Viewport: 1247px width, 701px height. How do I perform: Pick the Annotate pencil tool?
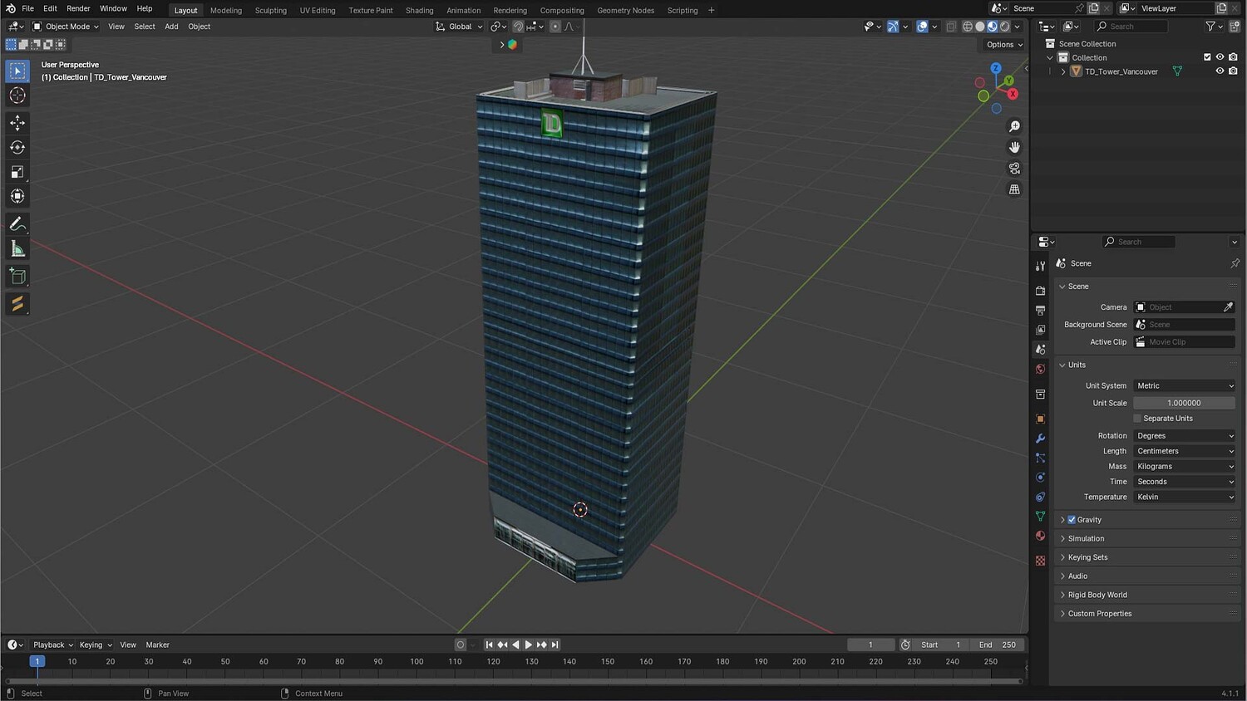click(x=17, y=224)
